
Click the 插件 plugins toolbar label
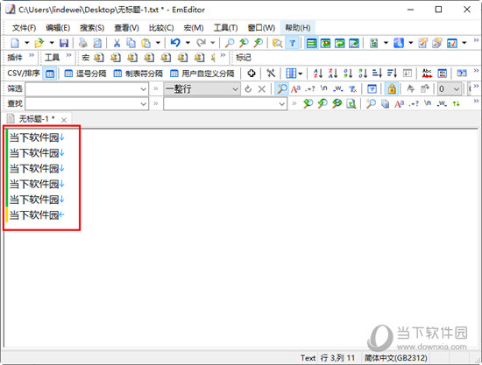15,58
